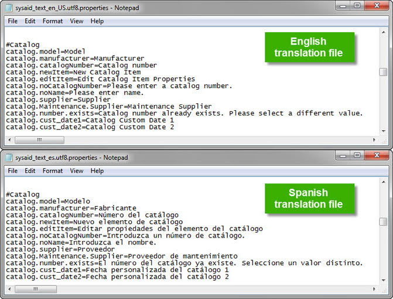Viewport: 393px width, 299px height.
Task: Click horizontal scrollbar thumb in Spanish file window
Action: 36,289
